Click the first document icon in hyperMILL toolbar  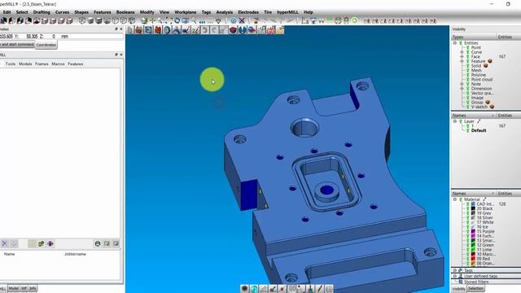(129, 30)
